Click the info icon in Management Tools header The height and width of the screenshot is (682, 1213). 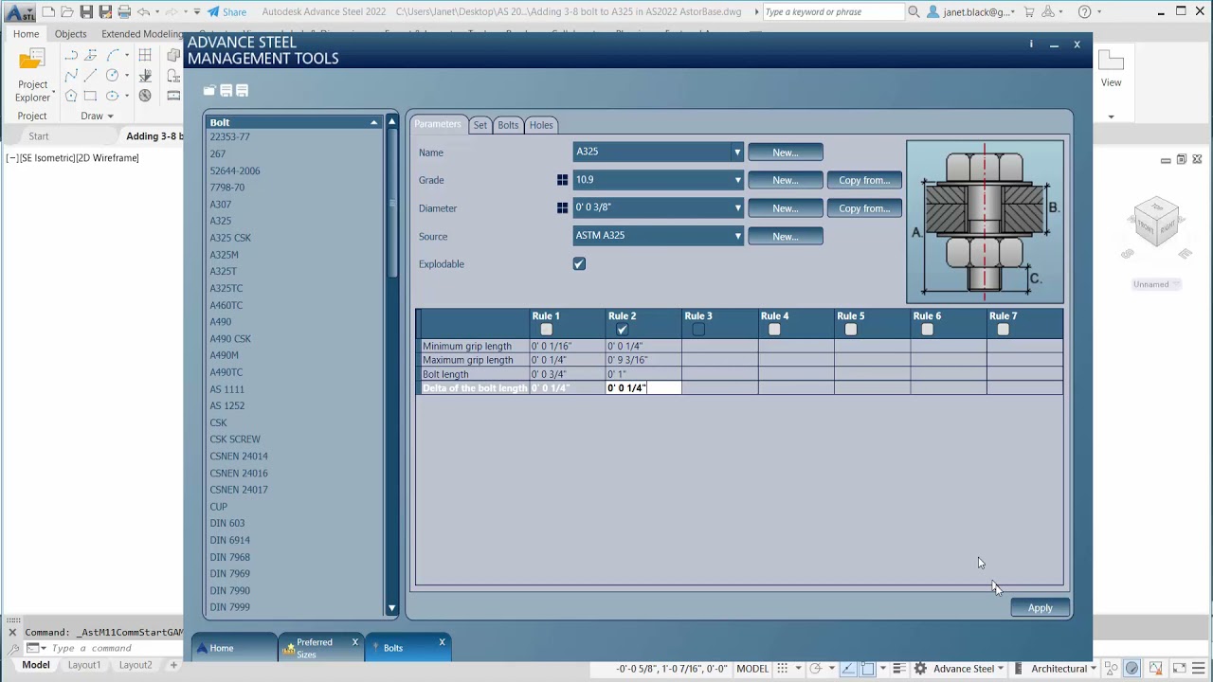tap(1031, 44)
